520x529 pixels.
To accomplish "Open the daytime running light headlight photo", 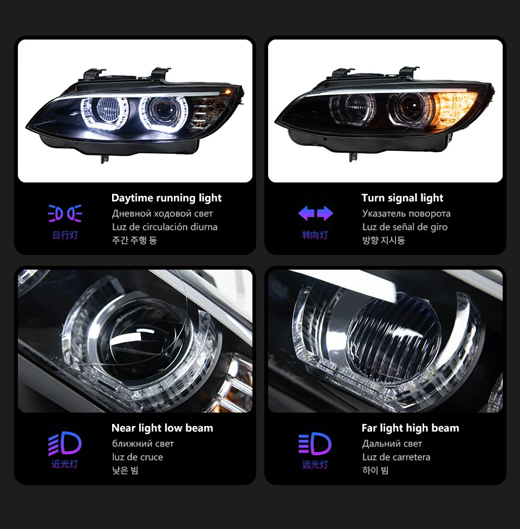I will click(x=135, y=111).
